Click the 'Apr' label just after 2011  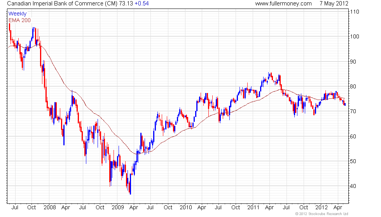269,208
